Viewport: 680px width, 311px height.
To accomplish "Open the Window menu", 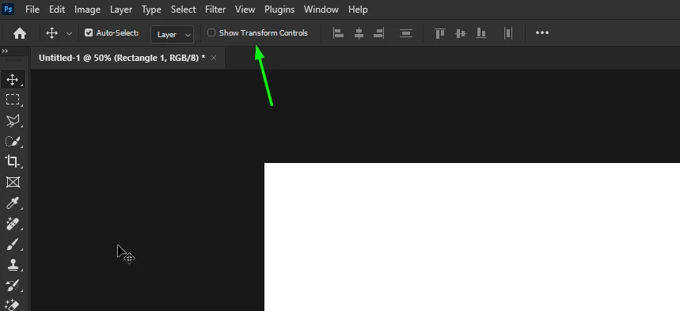I will coord(321,9).
